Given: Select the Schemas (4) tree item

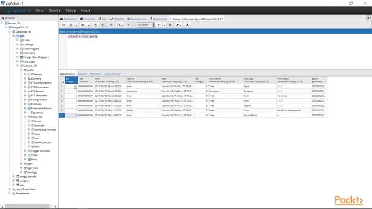Looking at the screenshot, I should click(30, 66).
